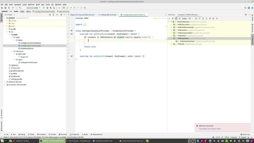This screenshot has height=143, width=254.
Task: Open Hierarchy panel settings gear
Action: coord(246,15)
